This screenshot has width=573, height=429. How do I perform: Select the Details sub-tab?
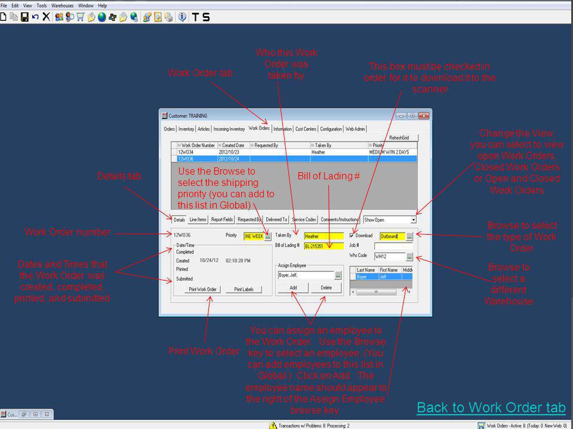click(179, 220)
